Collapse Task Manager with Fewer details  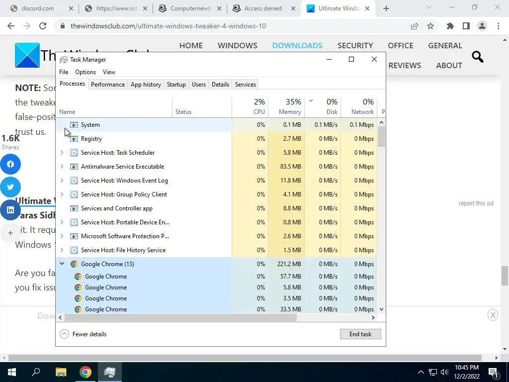[x=83, y=334]
